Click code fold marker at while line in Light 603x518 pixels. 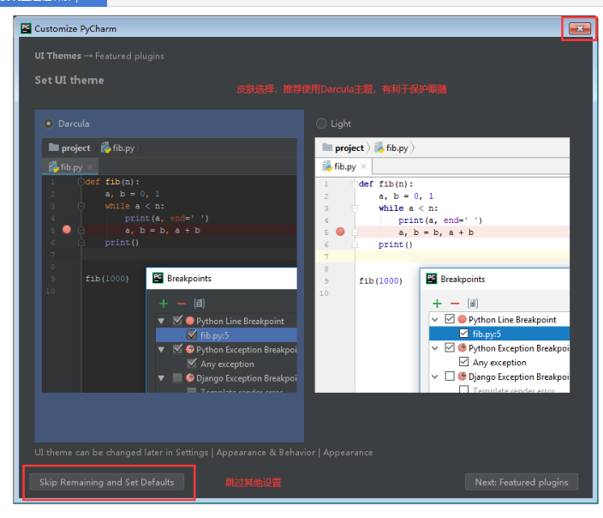355,208
